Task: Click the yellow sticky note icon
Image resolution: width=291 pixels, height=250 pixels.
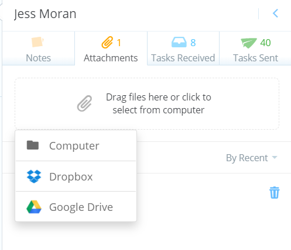Action: coord(37,42)
